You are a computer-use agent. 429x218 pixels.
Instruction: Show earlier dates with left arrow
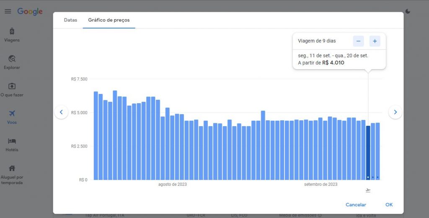coord(61,112)
